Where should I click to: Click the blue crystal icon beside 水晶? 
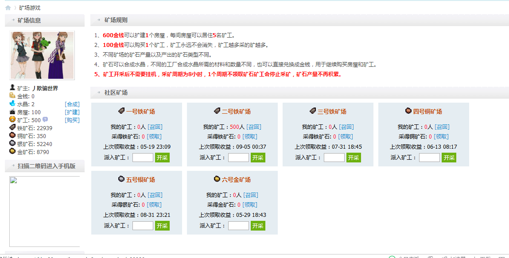tap(12, 104)
